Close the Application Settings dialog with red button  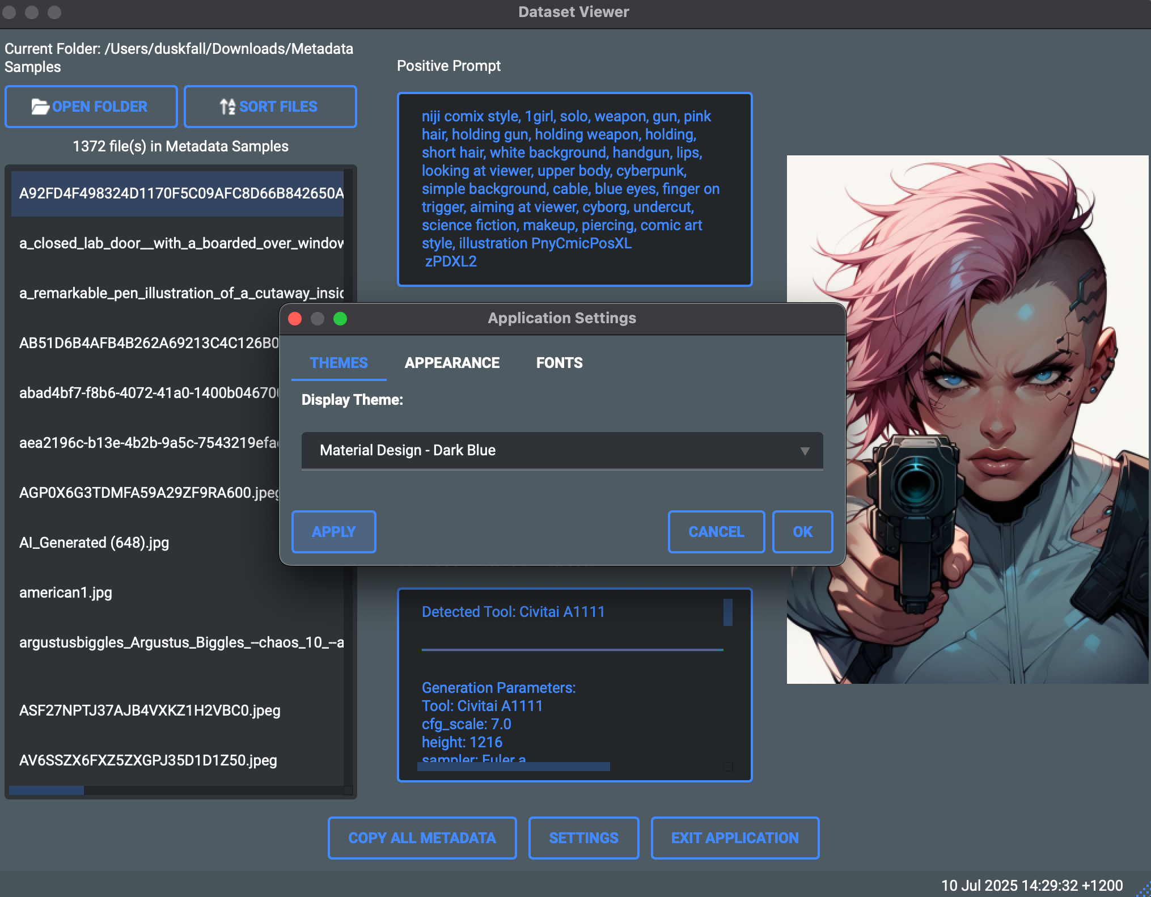pyautogui.click(x=295, y=319)
